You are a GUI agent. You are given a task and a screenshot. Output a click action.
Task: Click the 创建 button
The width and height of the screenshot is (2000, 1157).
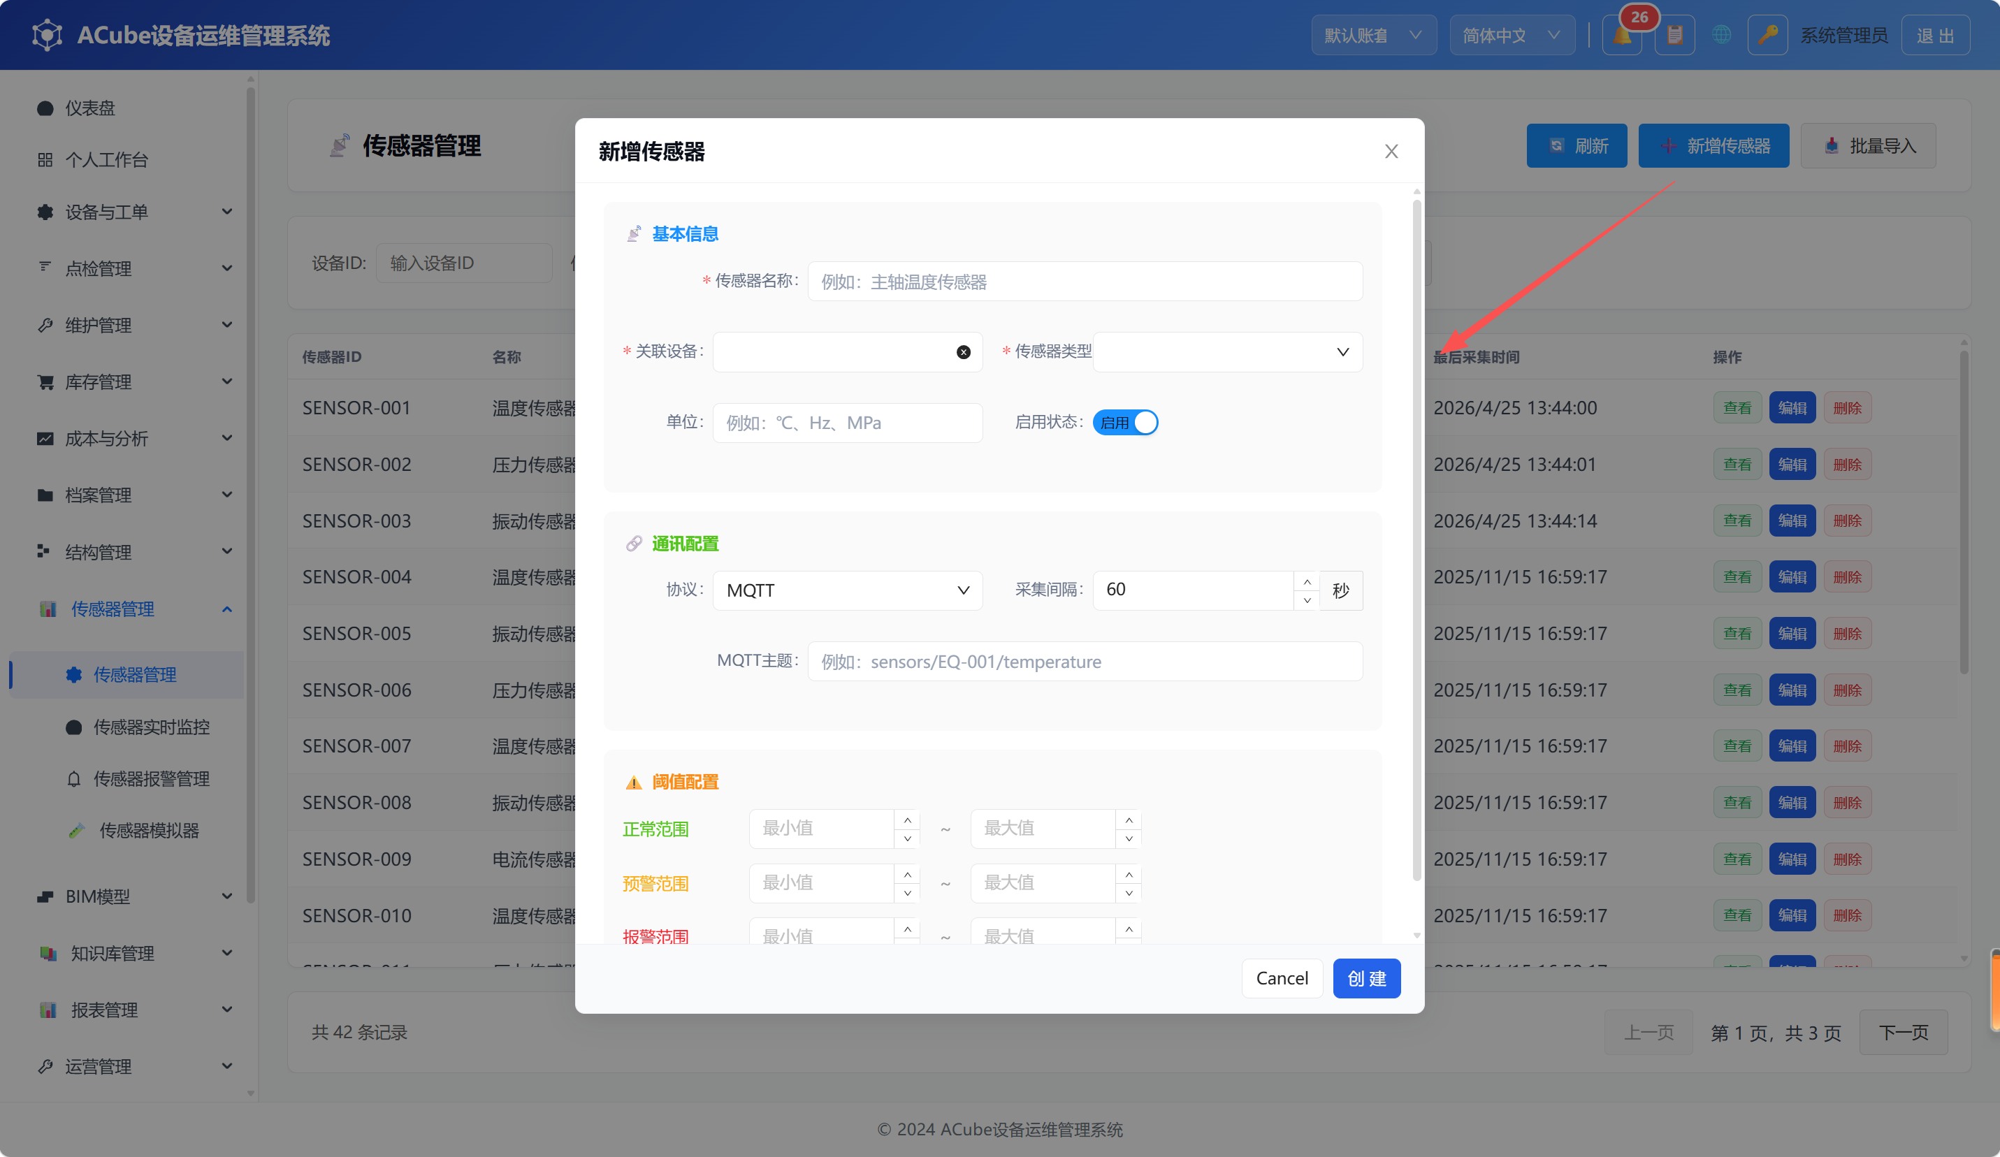[x=1366, y=978]
